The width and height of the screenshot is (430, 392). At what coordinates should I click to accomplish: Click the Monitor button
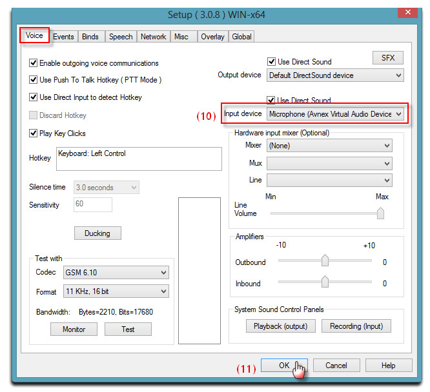74,329
